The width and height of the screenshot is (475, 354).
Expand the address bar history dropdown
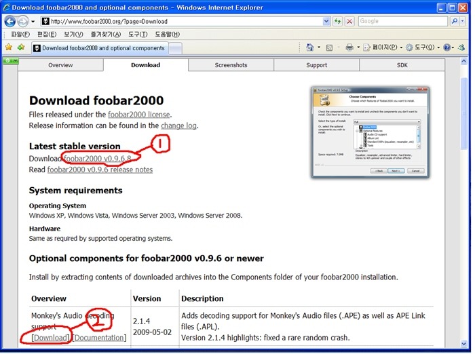pos(326,21)
